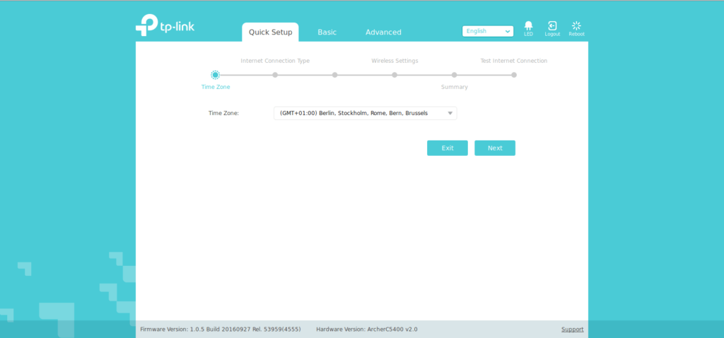The width and height of the screenshot is (724, 338).
Task: Open the English language dropdown
Action: (487, 31)
